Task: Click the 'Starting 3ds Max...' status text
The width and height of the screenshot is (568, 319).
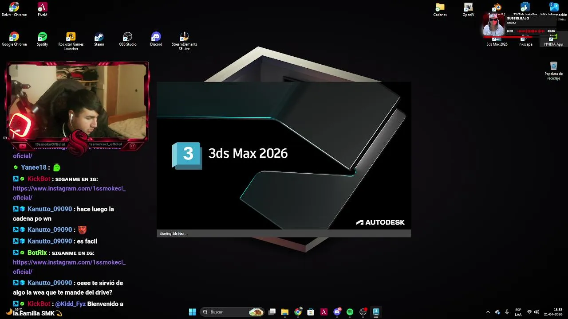Action: point(174,233)
